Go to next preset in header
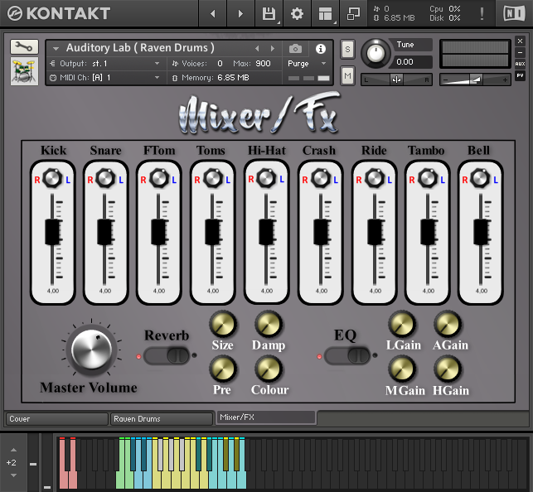The width and height of the screenshot is (533, 492). 240,14
